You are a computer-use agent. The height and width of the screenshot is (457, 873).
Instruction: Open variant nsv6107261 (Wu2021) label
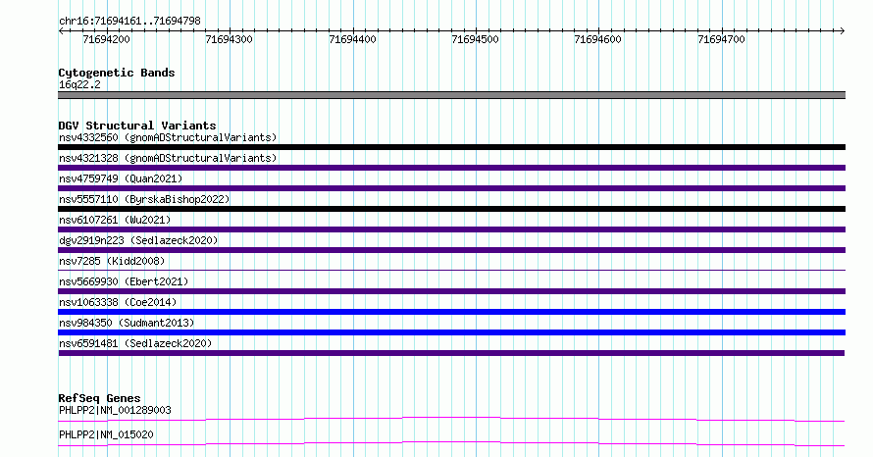[115, 220]
